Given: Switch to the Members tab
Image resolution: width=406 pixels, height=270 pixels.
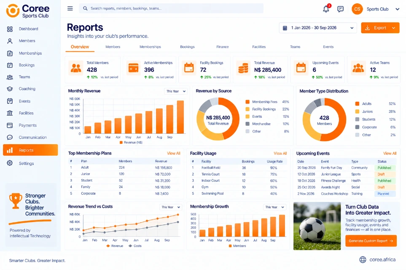Looking at the screenshot, I should (113, 47).
